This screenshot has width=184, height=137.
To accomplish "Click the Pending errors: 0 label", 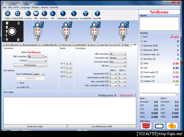I will point(107,95).
